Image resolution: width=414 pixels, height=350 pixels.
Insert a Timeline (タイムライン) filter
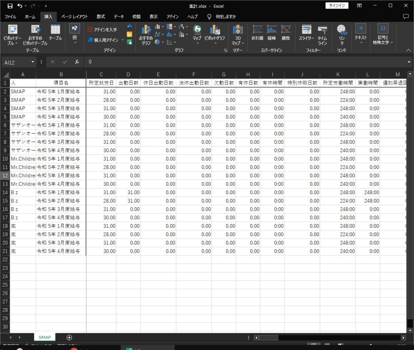[322, 35]
